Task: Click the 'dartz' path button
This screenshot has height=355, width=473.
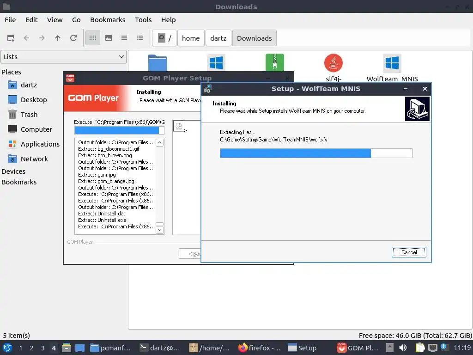Action: click(x=218, y=38)
